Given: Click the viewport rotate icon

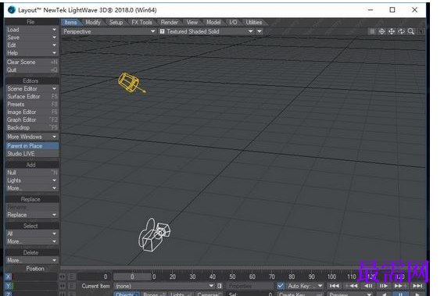Looking at the screenshot, I should (401, 31).
